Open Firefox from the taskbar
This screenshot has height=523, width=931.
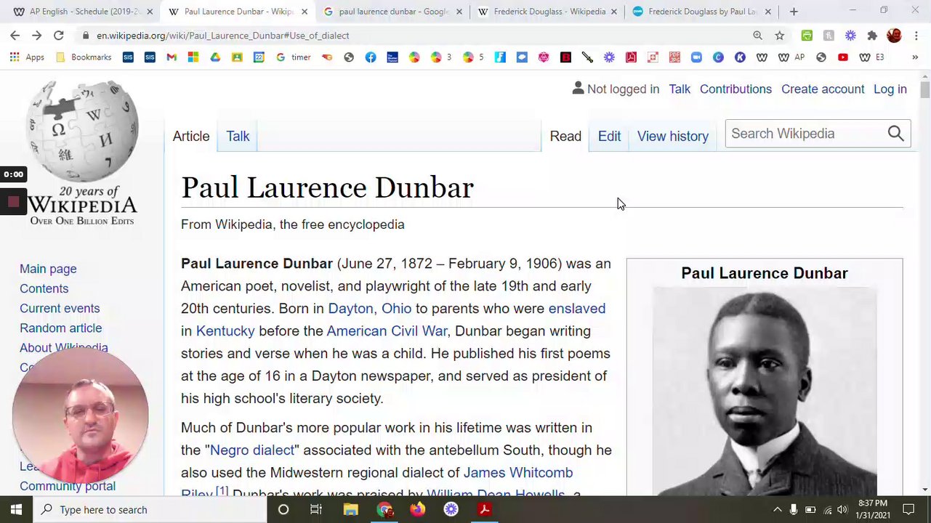coord(417,509)
